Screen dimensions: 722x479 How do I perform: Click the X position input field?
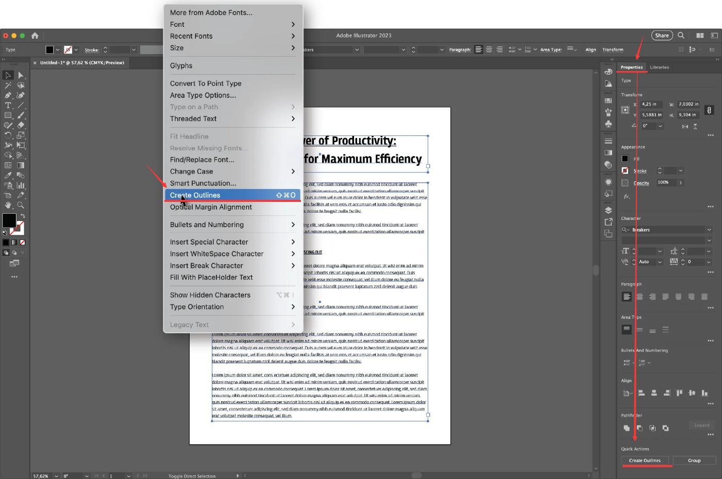[651, 104]
